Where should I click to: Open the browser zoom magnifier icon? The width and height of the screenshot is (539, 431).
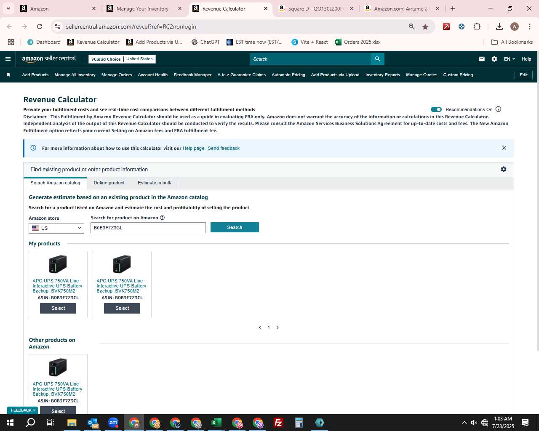coord(412,27)
